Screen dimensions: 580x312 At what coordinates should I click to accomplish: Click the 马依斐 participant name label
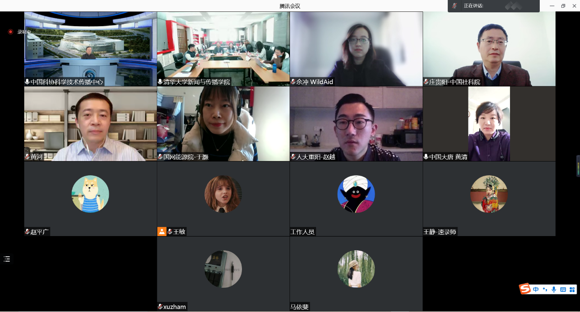click(x=300, y=307)
